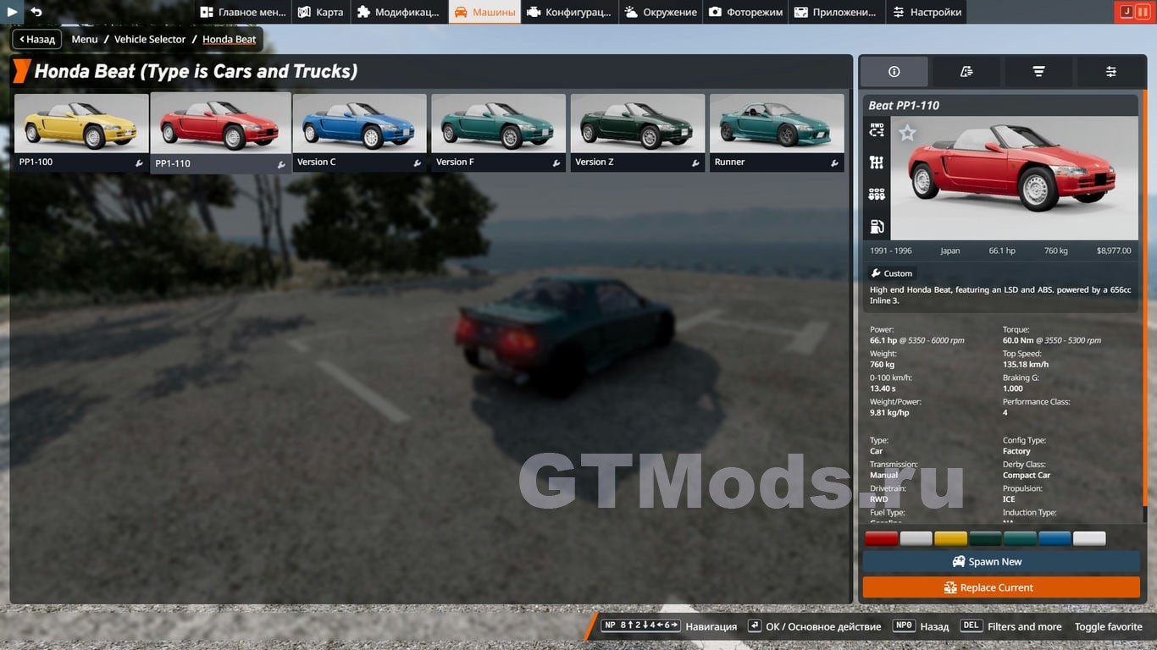Click the undo arrow icon
This screenshot has width=1157, height=650.
click(x=36, y=12)
